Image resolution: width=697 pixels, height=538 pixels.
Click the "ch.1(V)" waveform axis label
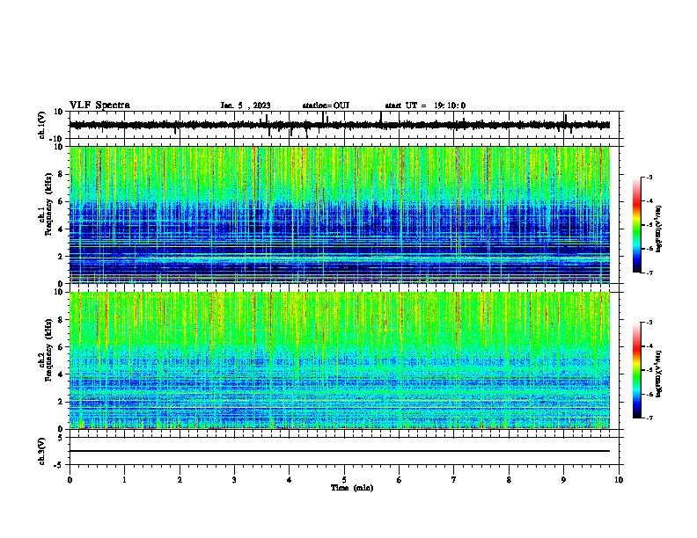pyautogui.click(x=42, y=125)
